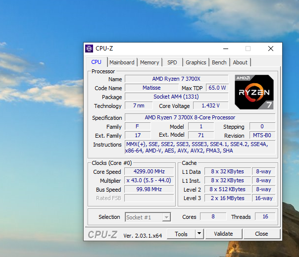The width and height of the screenshot is (299, 257).
Task: Open the Graphics tab
Action: [196, 62]
